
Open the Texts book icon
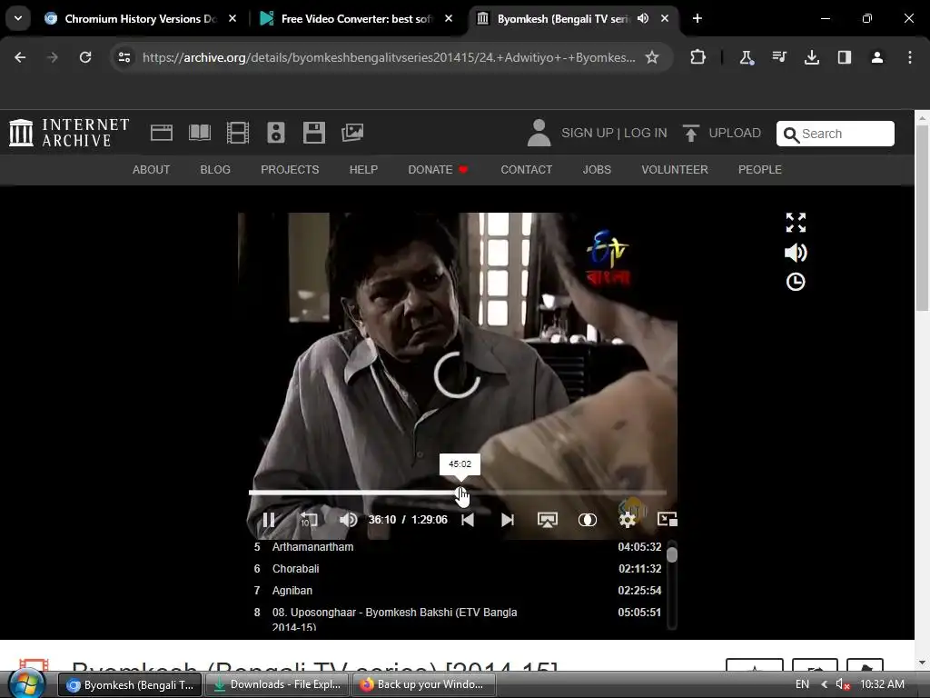199,133
